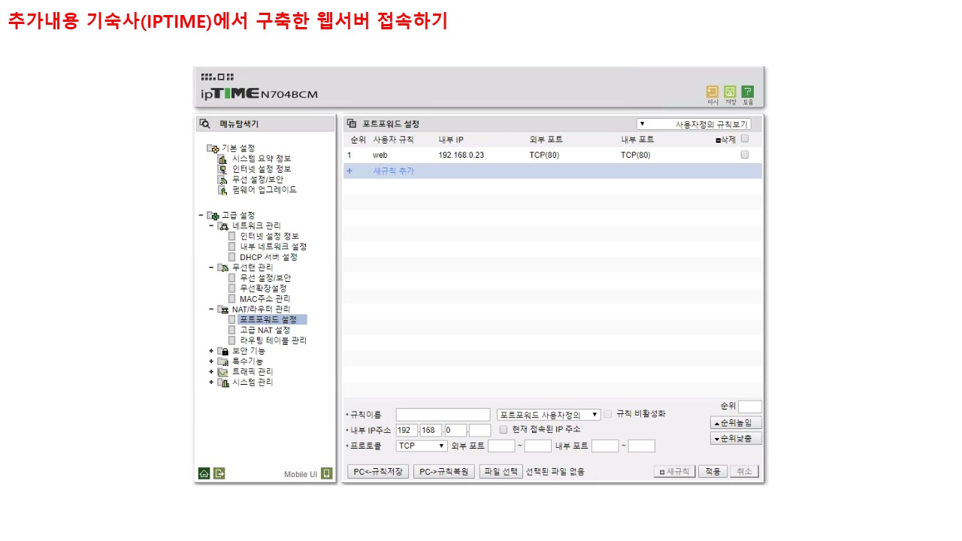Screen dimensions: 962x541
Task: Click the 새규칙 button at the bottom
Action: pos(674,472)
